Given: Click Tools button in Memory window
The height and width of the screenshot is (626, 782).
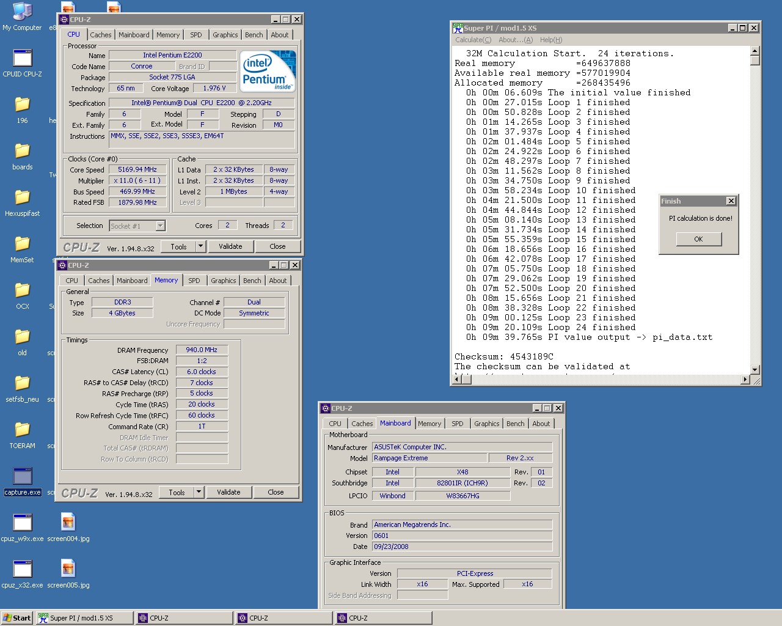Looking at the screenshot, I should (x=177, y=492).
